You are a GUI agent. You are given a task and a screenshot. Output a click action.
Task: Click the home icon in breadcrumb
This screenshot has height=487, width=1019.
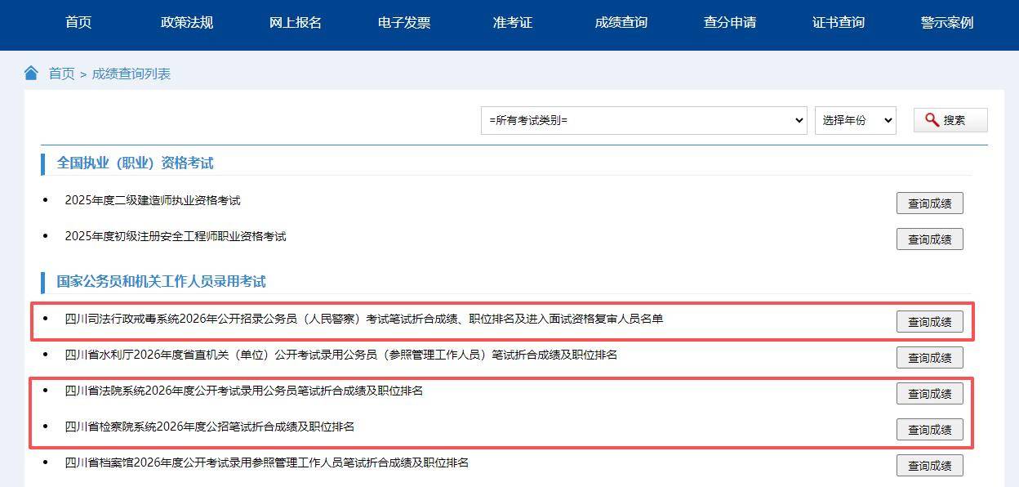[31, 74]
